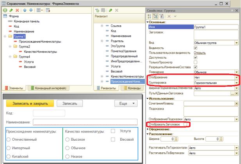The image size is (241, 164).
Task: Click the confirm checkmark in properties toolbar
Action: point(175,16)
